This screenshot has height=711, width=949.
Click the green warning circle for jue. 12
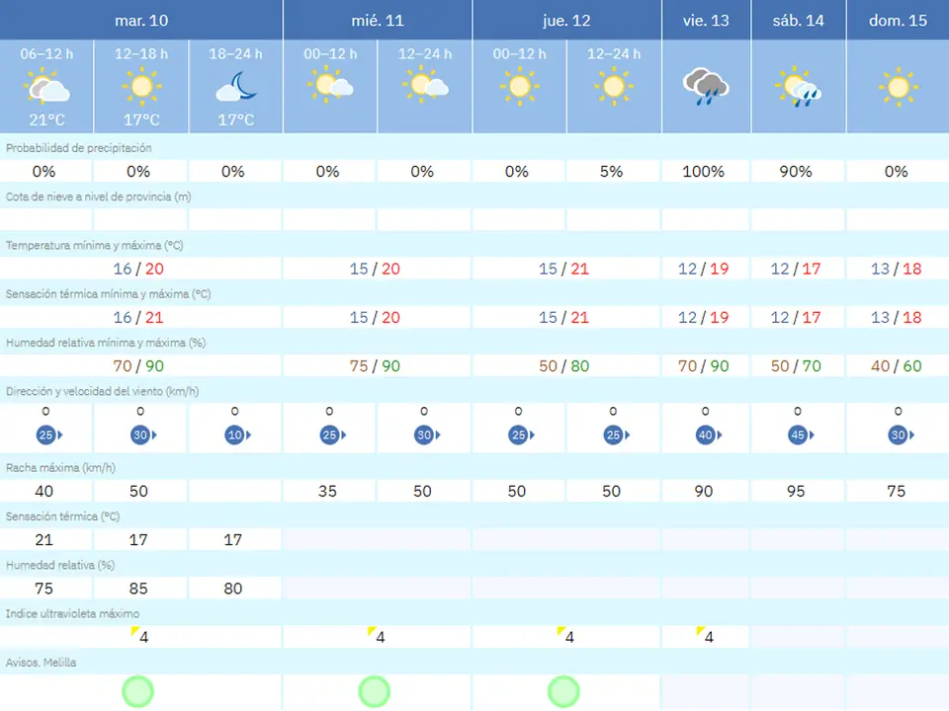click(563, 691)
